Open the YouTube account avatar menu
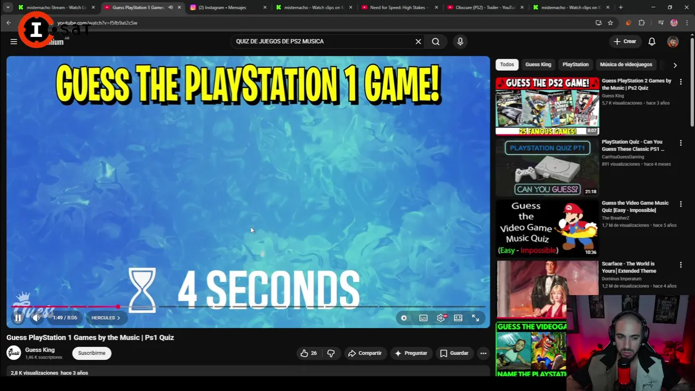The width and height of the screenshot is (695, 391). coord(673,42)
